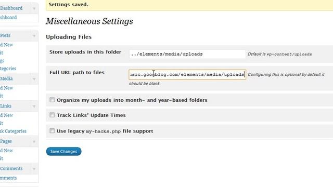The width and height of the screenshot is (333, 187).
Task: Open Add New under Posts
Action: [7, 45]
